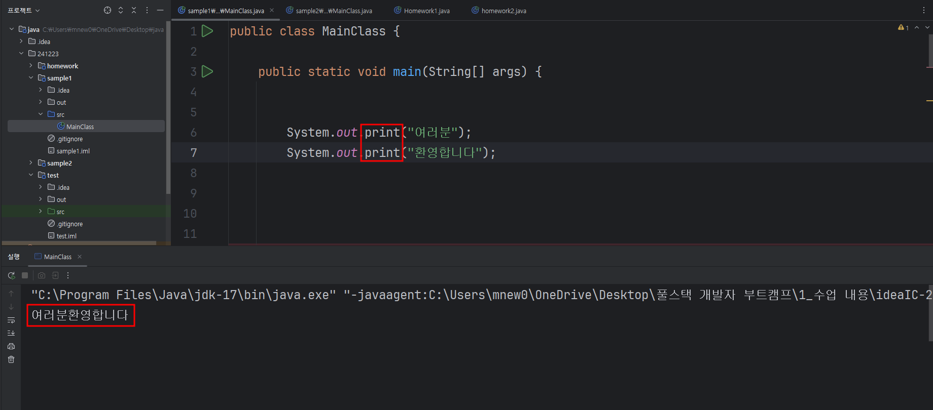933x410 pixels.
Task: Expand all items in project panel
Action: [121, 10]
